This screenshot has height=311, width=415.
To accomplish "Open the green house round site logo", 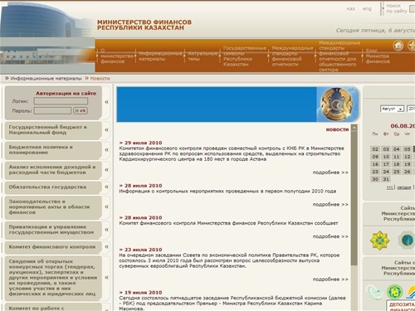I will click(394, 292).
